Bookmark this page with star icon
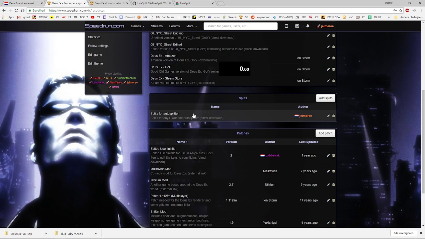The image size is (425, 239). pyautogui.click(x=401, y=10)
